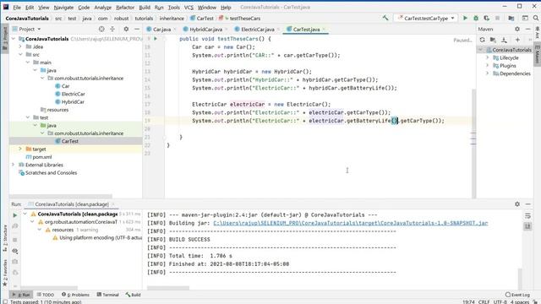Screen dimensions: 541x304
Task: Open Project Structure icon in top toolbar
Action: click(511, 18)
